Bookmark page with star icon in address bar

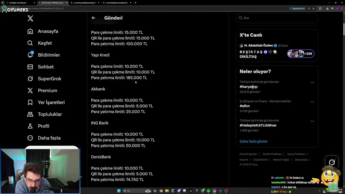[x=313, y=8]
